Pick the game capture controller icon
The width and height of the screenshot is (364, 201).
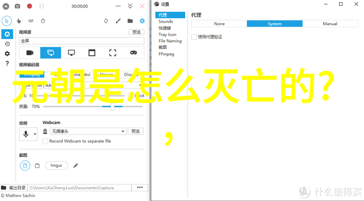pos(133,53)
